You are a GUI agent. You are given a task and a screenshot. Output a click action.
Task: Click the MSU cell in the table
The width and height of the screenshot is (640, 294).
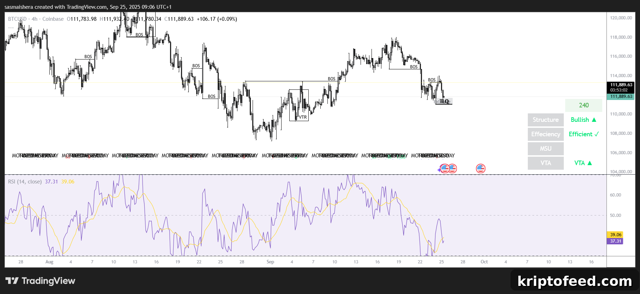pyautogui.click(x=545, y=149)
